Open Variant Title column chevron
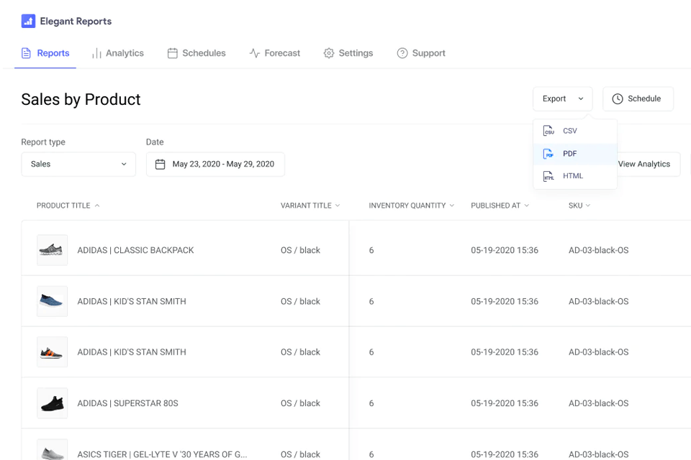The width and height of the screenshot is (691, 460). (x=338, y=206)
